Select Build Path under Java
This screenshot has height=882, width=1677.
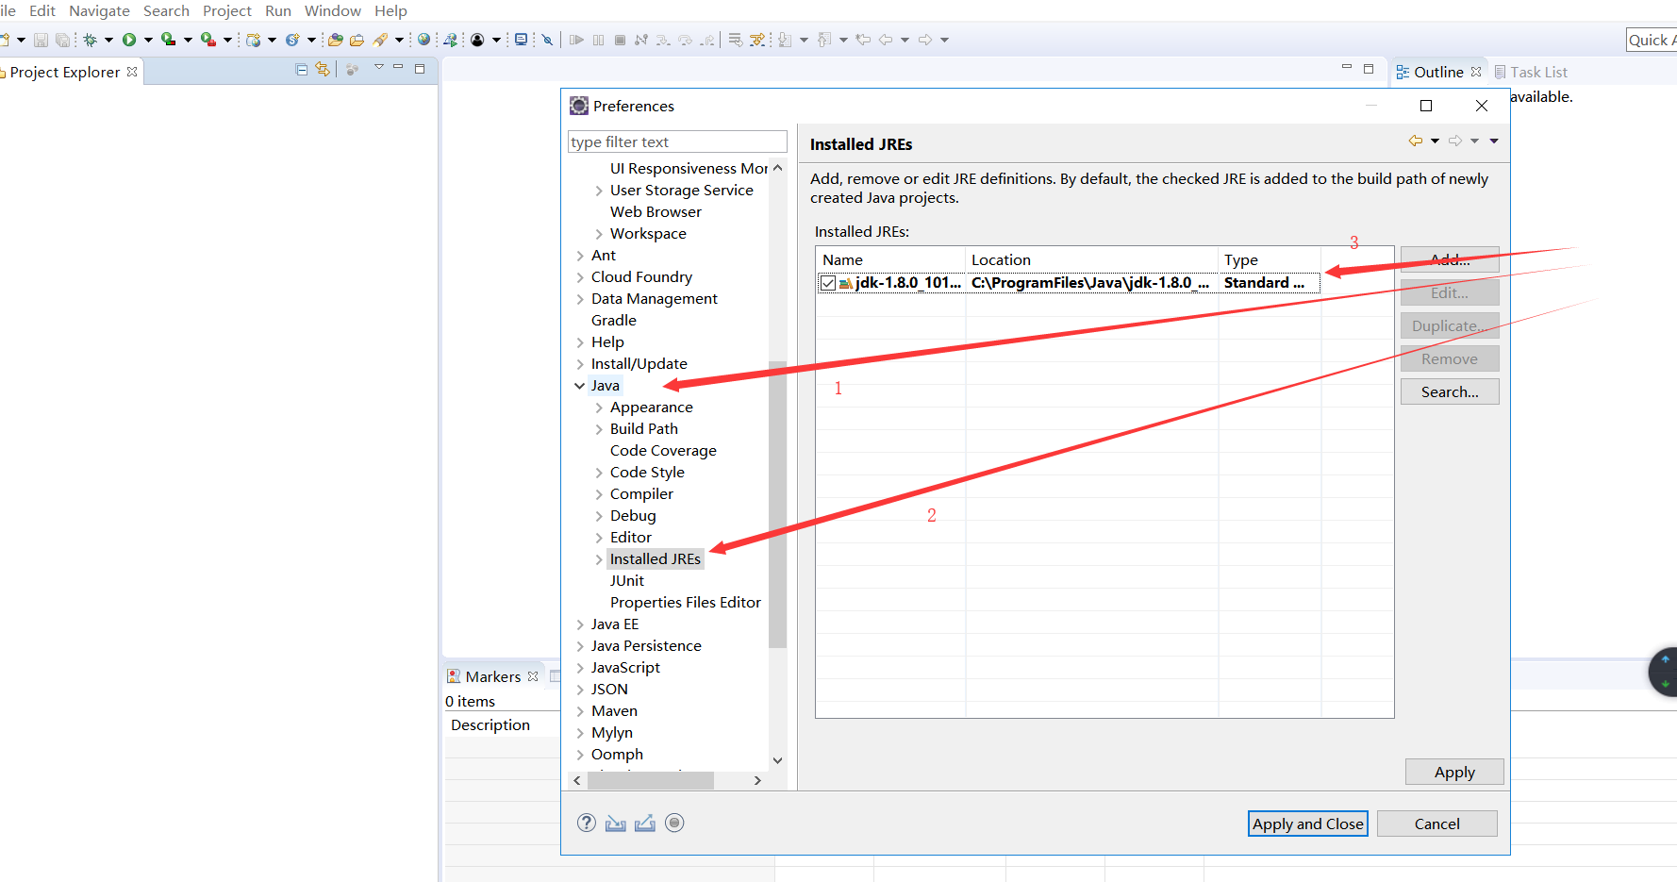click(644, 429)
